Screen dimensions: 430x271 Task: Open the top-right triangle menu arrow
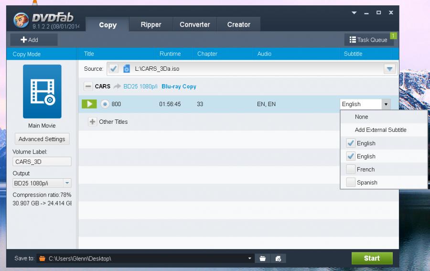(x=354, y=13)
